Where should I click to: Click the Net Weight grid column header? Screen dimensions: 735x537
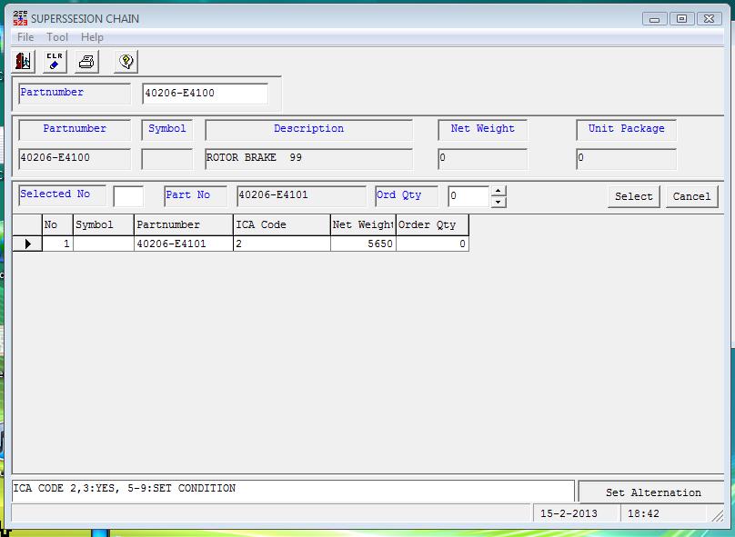point(363,224)
